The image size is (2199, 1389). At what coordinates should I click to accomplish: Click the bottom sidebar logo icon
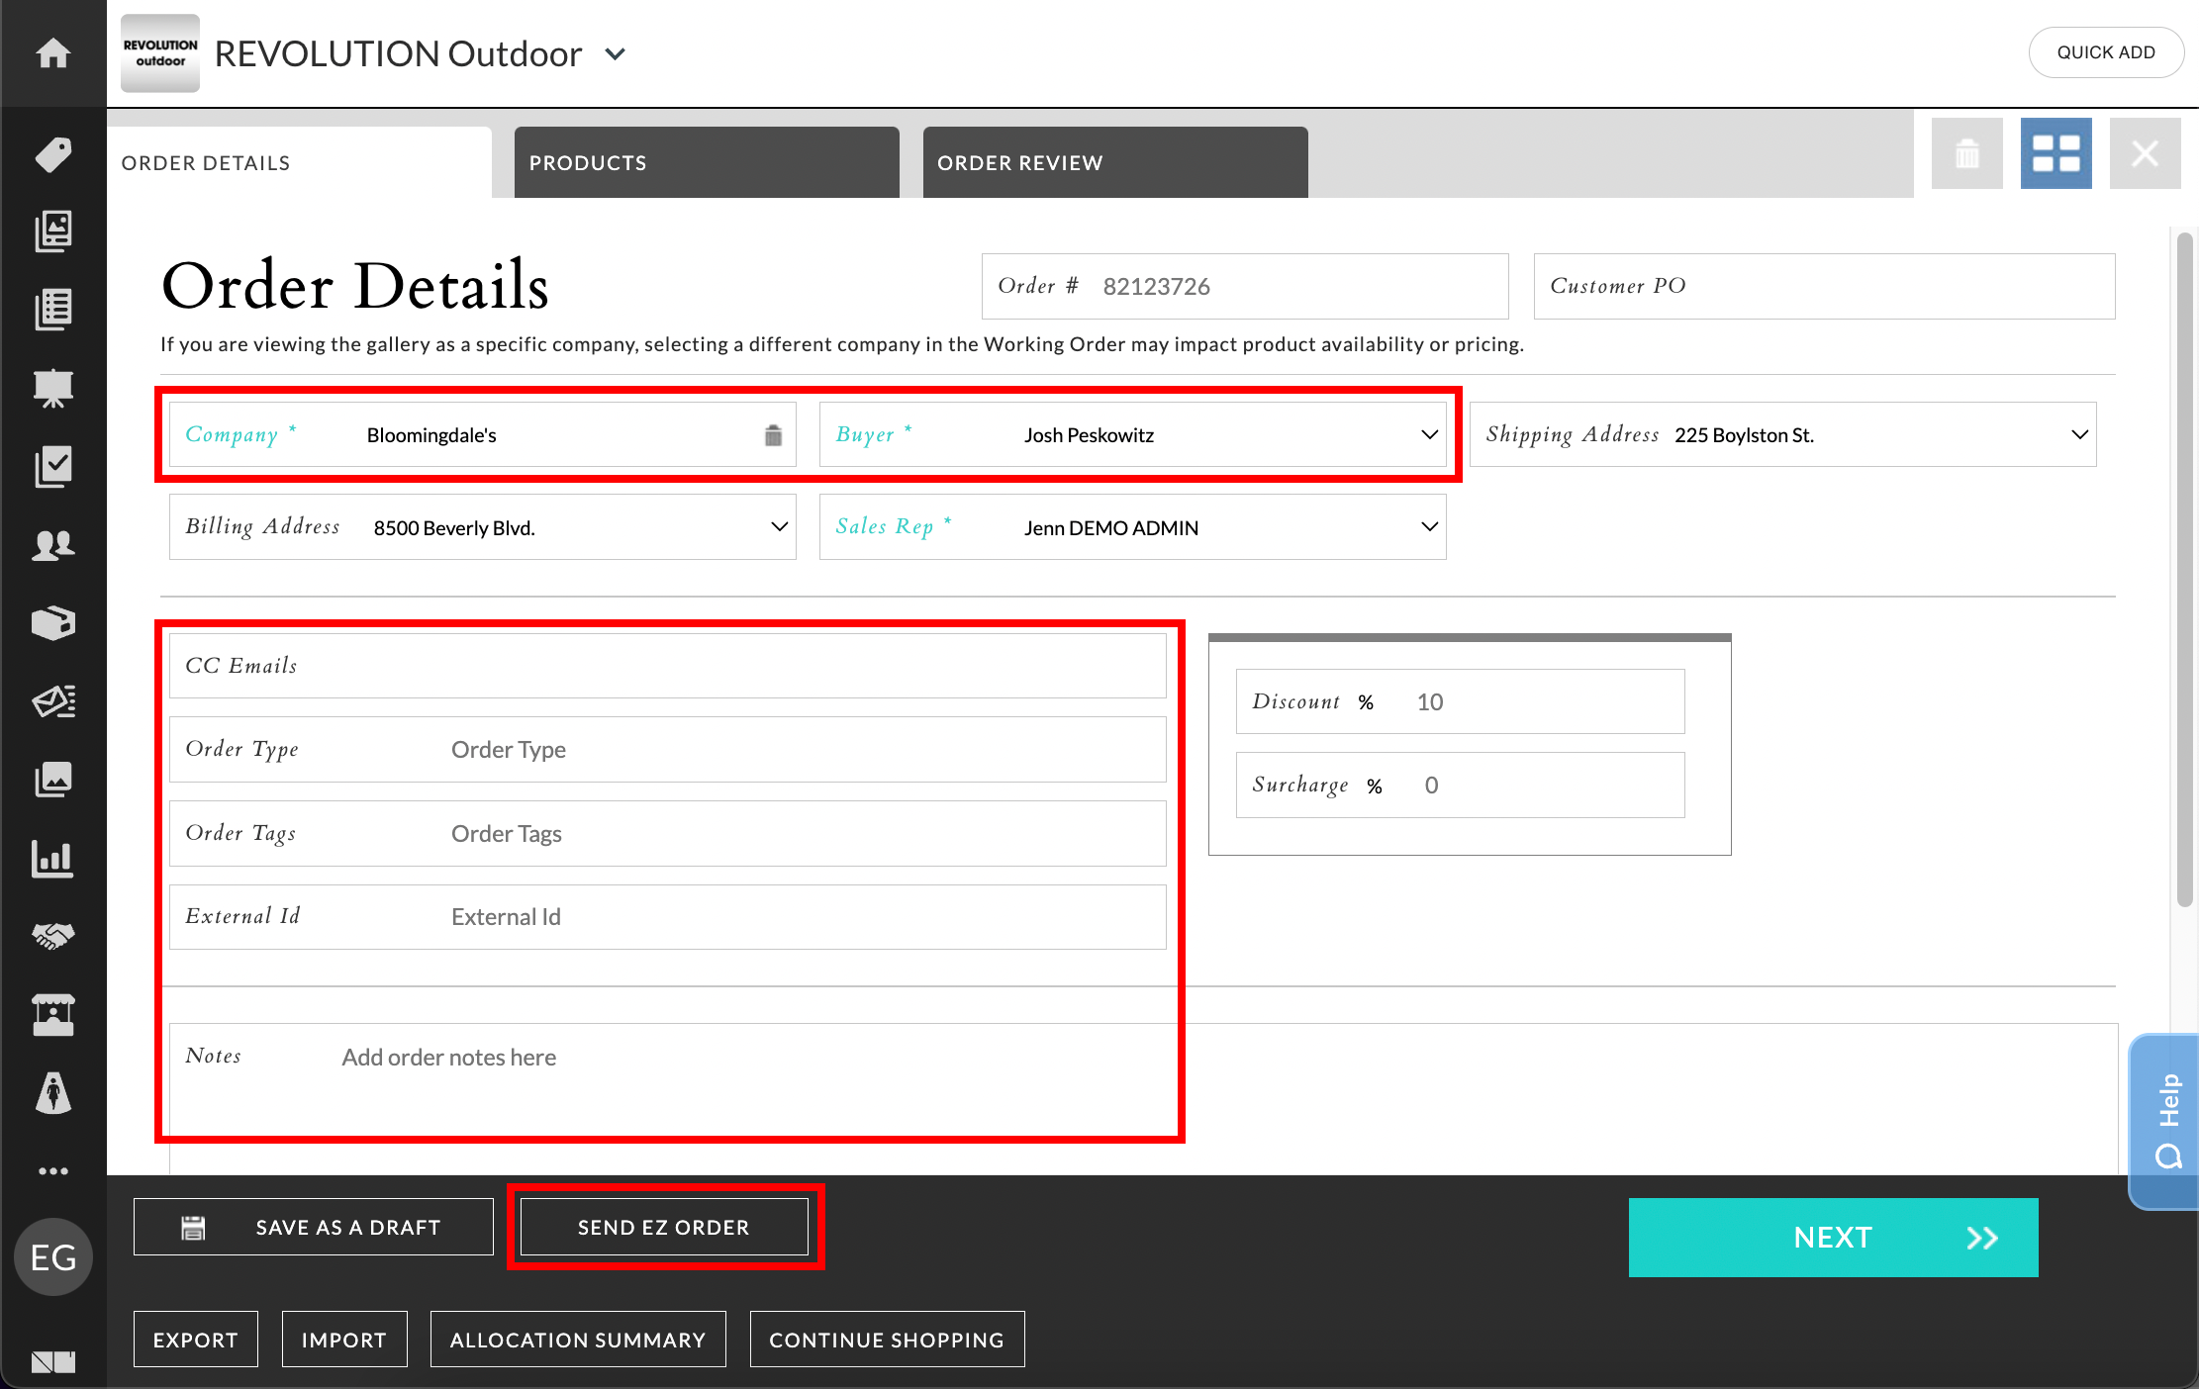click(53, 1362)
